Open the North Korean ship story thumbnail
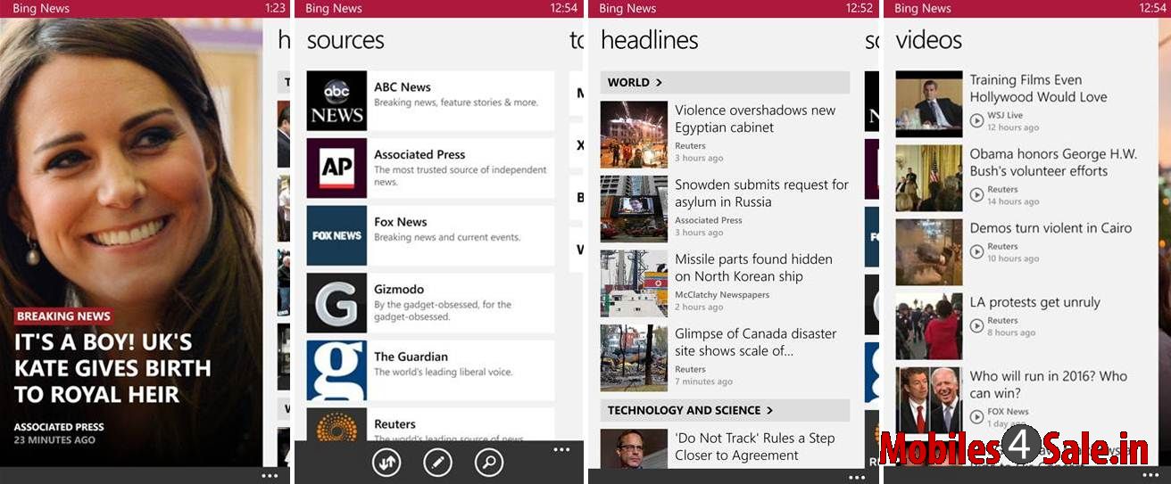Viewport: 1171px width, 484px height. tap(634, 283)
